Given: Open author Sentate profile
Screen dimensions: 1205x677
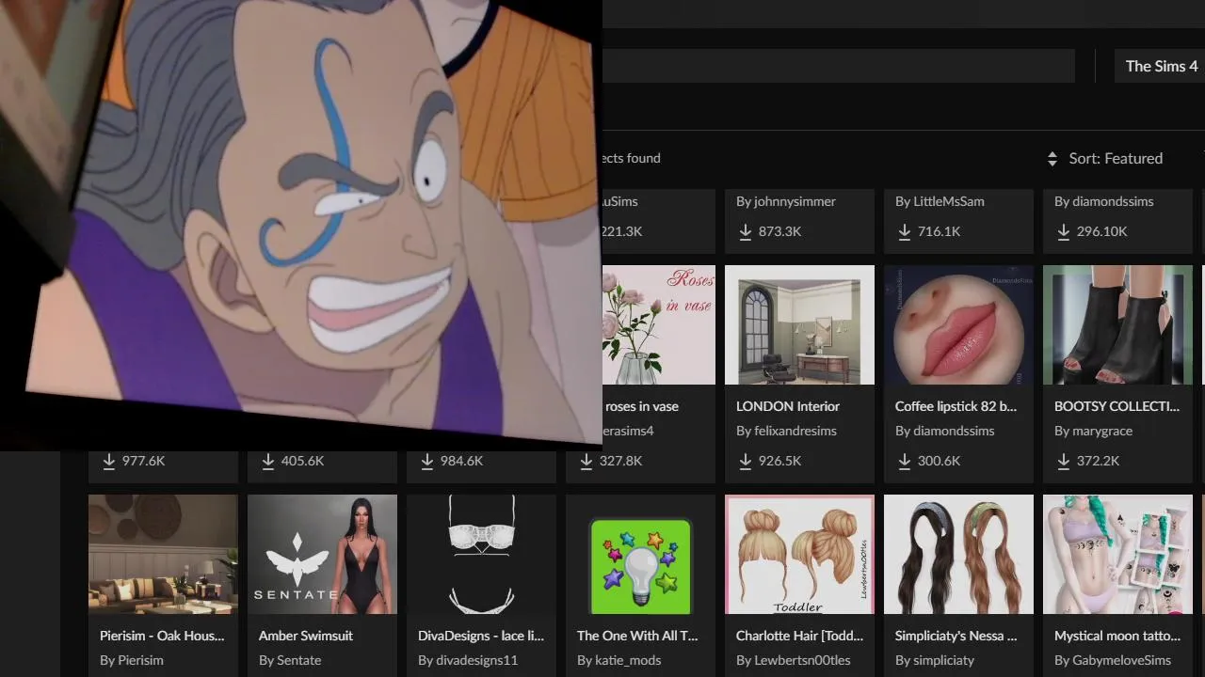Looking at the screenshot, I should click(x=290, y=660).
